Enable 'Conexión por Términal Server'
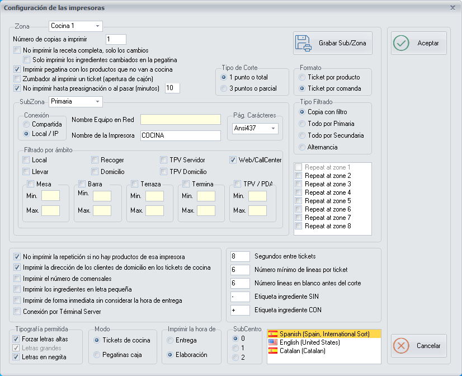Image resolution: width=462 pixels, height=376 pixels. pyautogui.click(x=17, y=311)
